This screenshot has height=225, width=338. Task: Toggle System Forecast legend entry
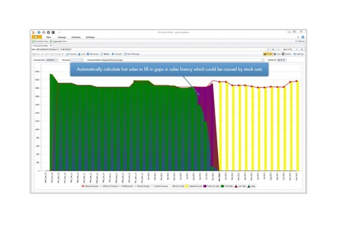[159, 186]
